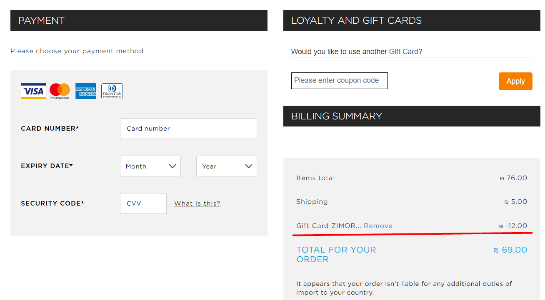Click the ₪ 69.00 order total amount
The image size is (545, 300).
click(x=510, y=250)
